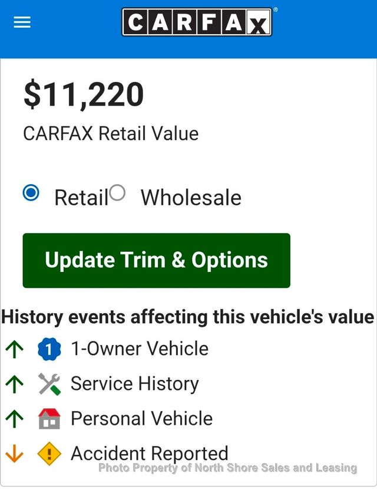This screenshot has height=489, width=377.
Task: Open the hamburger menu
Action: 22,23
